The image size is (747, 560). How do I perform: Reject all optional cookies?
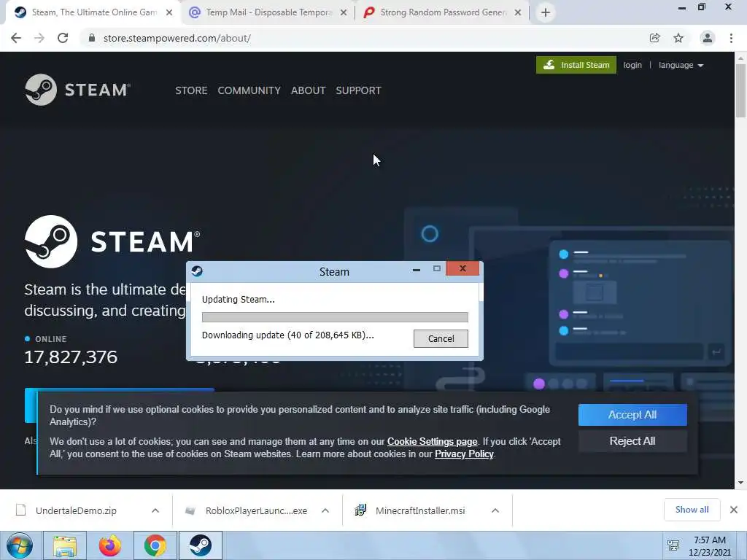[632, 441]
